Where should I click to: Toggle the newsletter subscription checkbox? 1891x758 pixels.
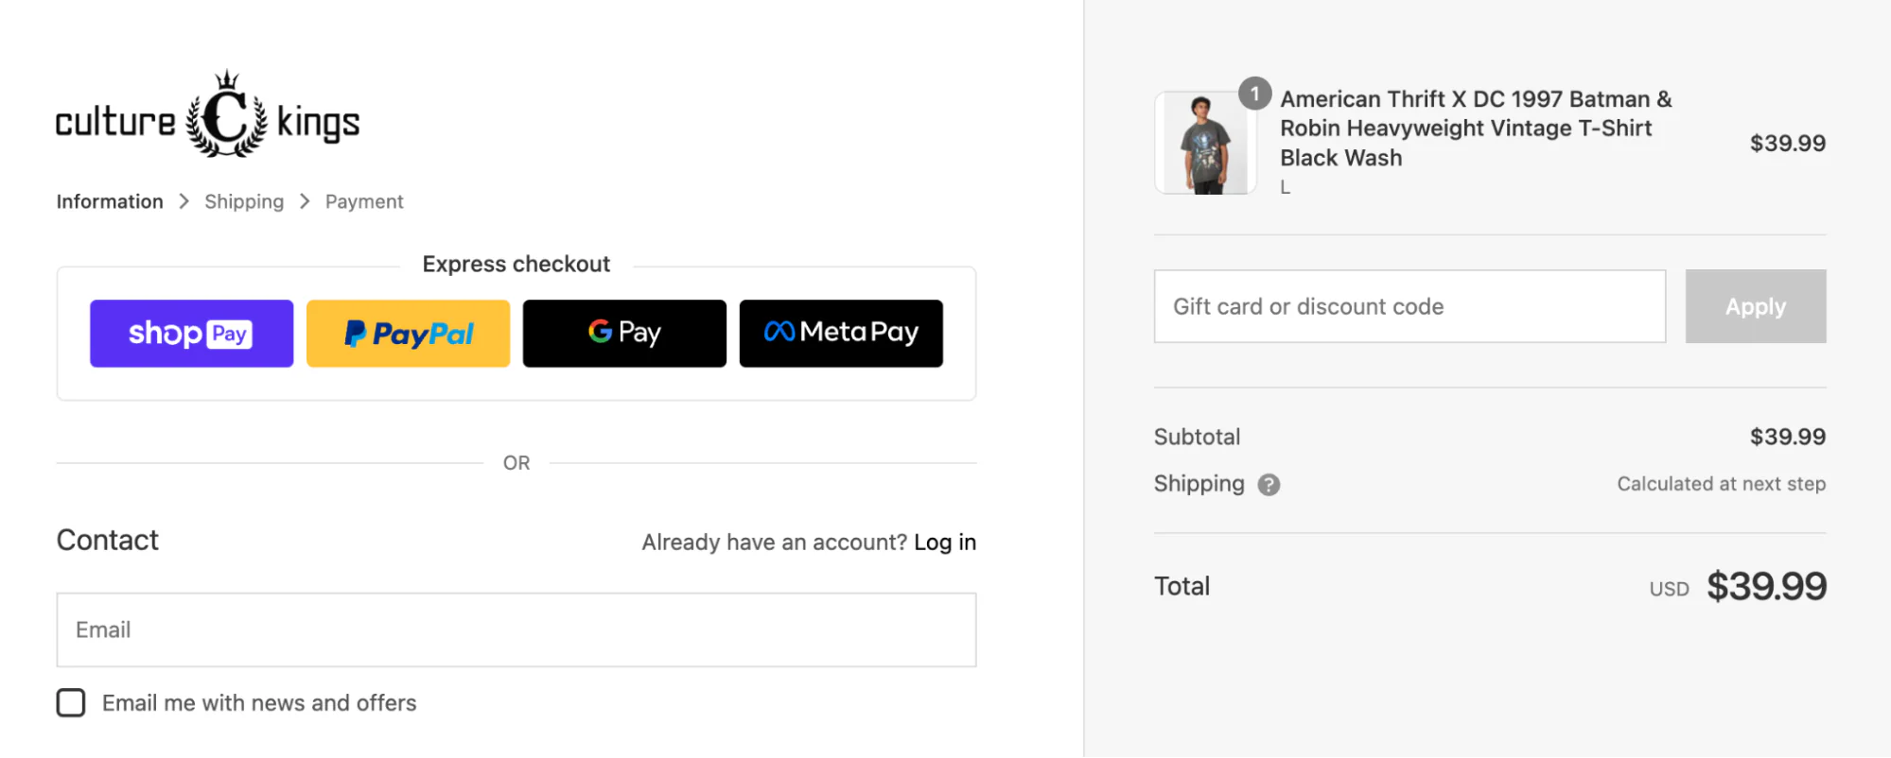click(71, 702)
